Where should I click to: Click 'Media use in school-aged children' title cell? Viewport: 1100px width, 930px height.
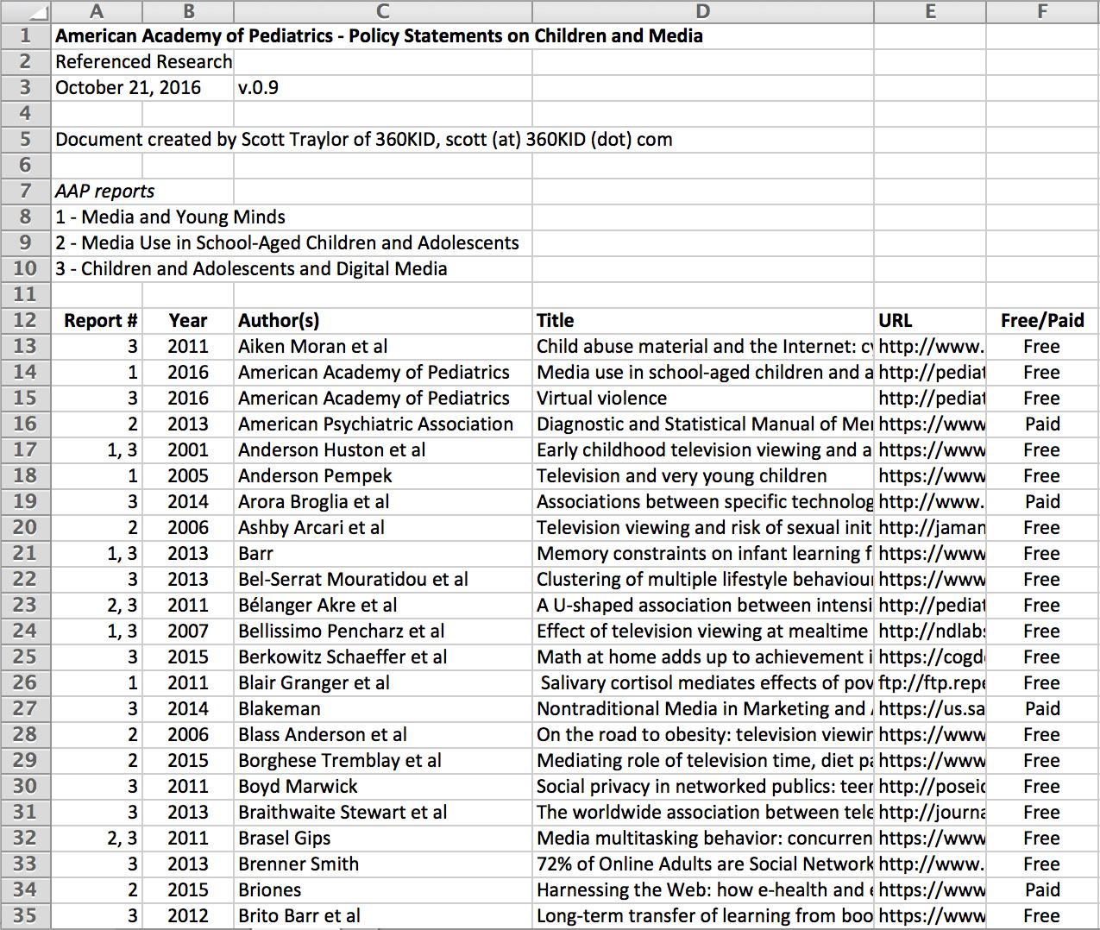point(703,372)
